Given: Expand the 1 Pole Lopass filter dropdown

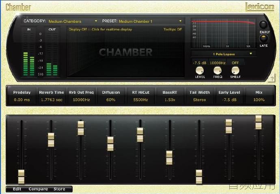Looking at the screenshot, I should 251,54.
